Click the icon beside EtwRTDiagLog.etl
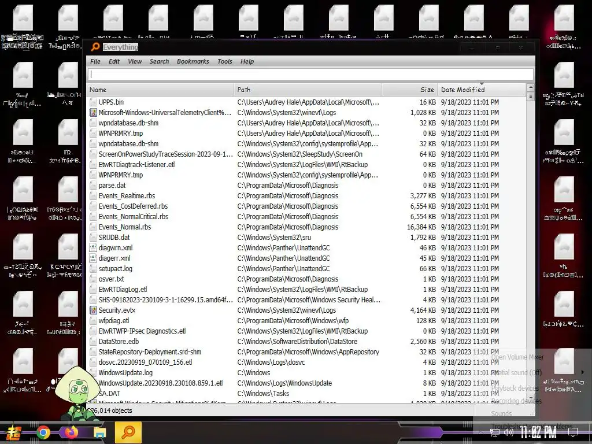This screenshot has width=592, height=444. (x=93, y=290)
